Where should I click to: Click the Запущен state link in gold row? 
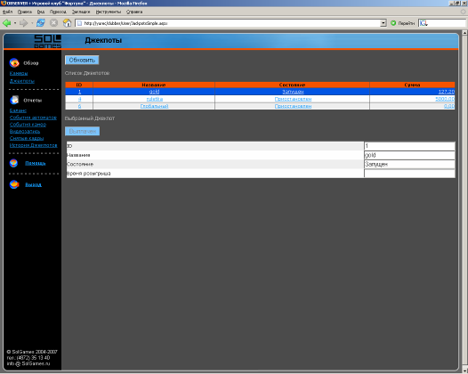coord(293,92)
